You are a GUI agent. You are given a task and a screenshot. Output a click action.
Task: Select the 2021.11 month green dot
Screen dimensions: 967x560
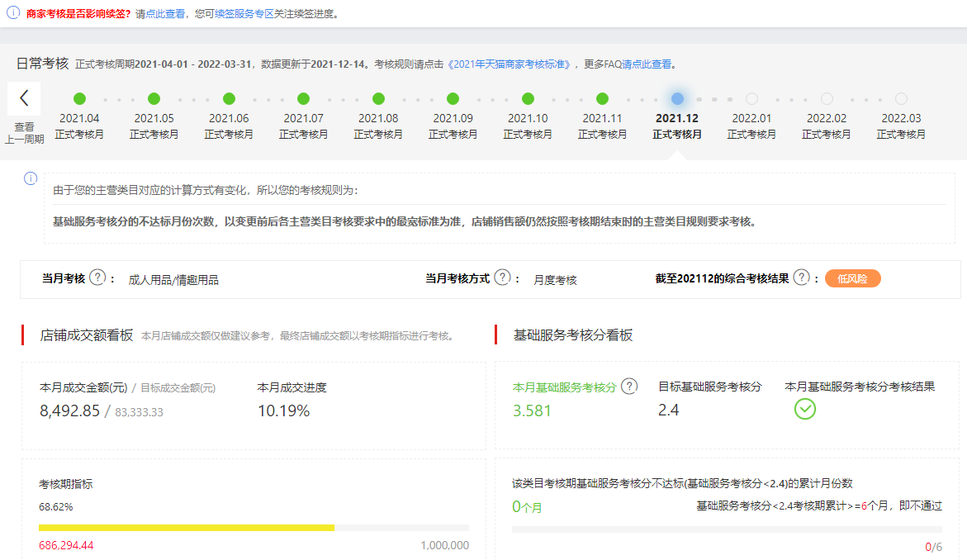[603, 98]
